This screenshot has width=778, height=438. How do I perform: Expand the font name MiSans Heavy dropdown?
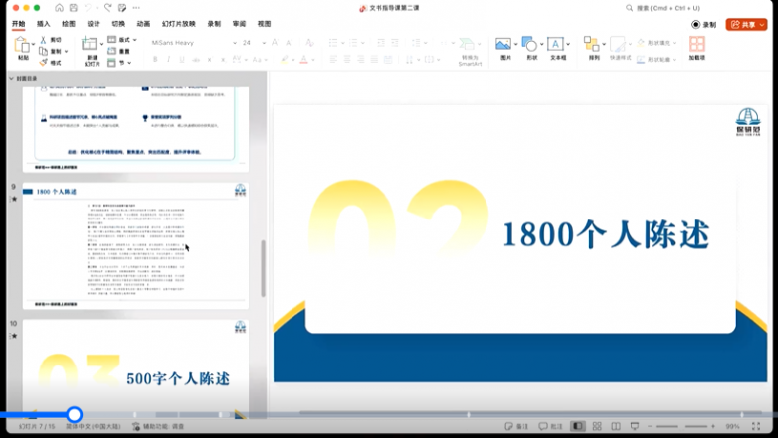coord(235,43)
